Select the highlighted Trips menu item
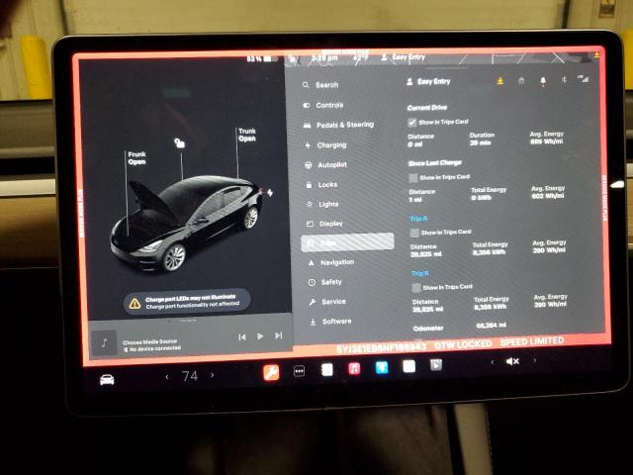Viewport: 633px width, 475px height. point(347,242)
